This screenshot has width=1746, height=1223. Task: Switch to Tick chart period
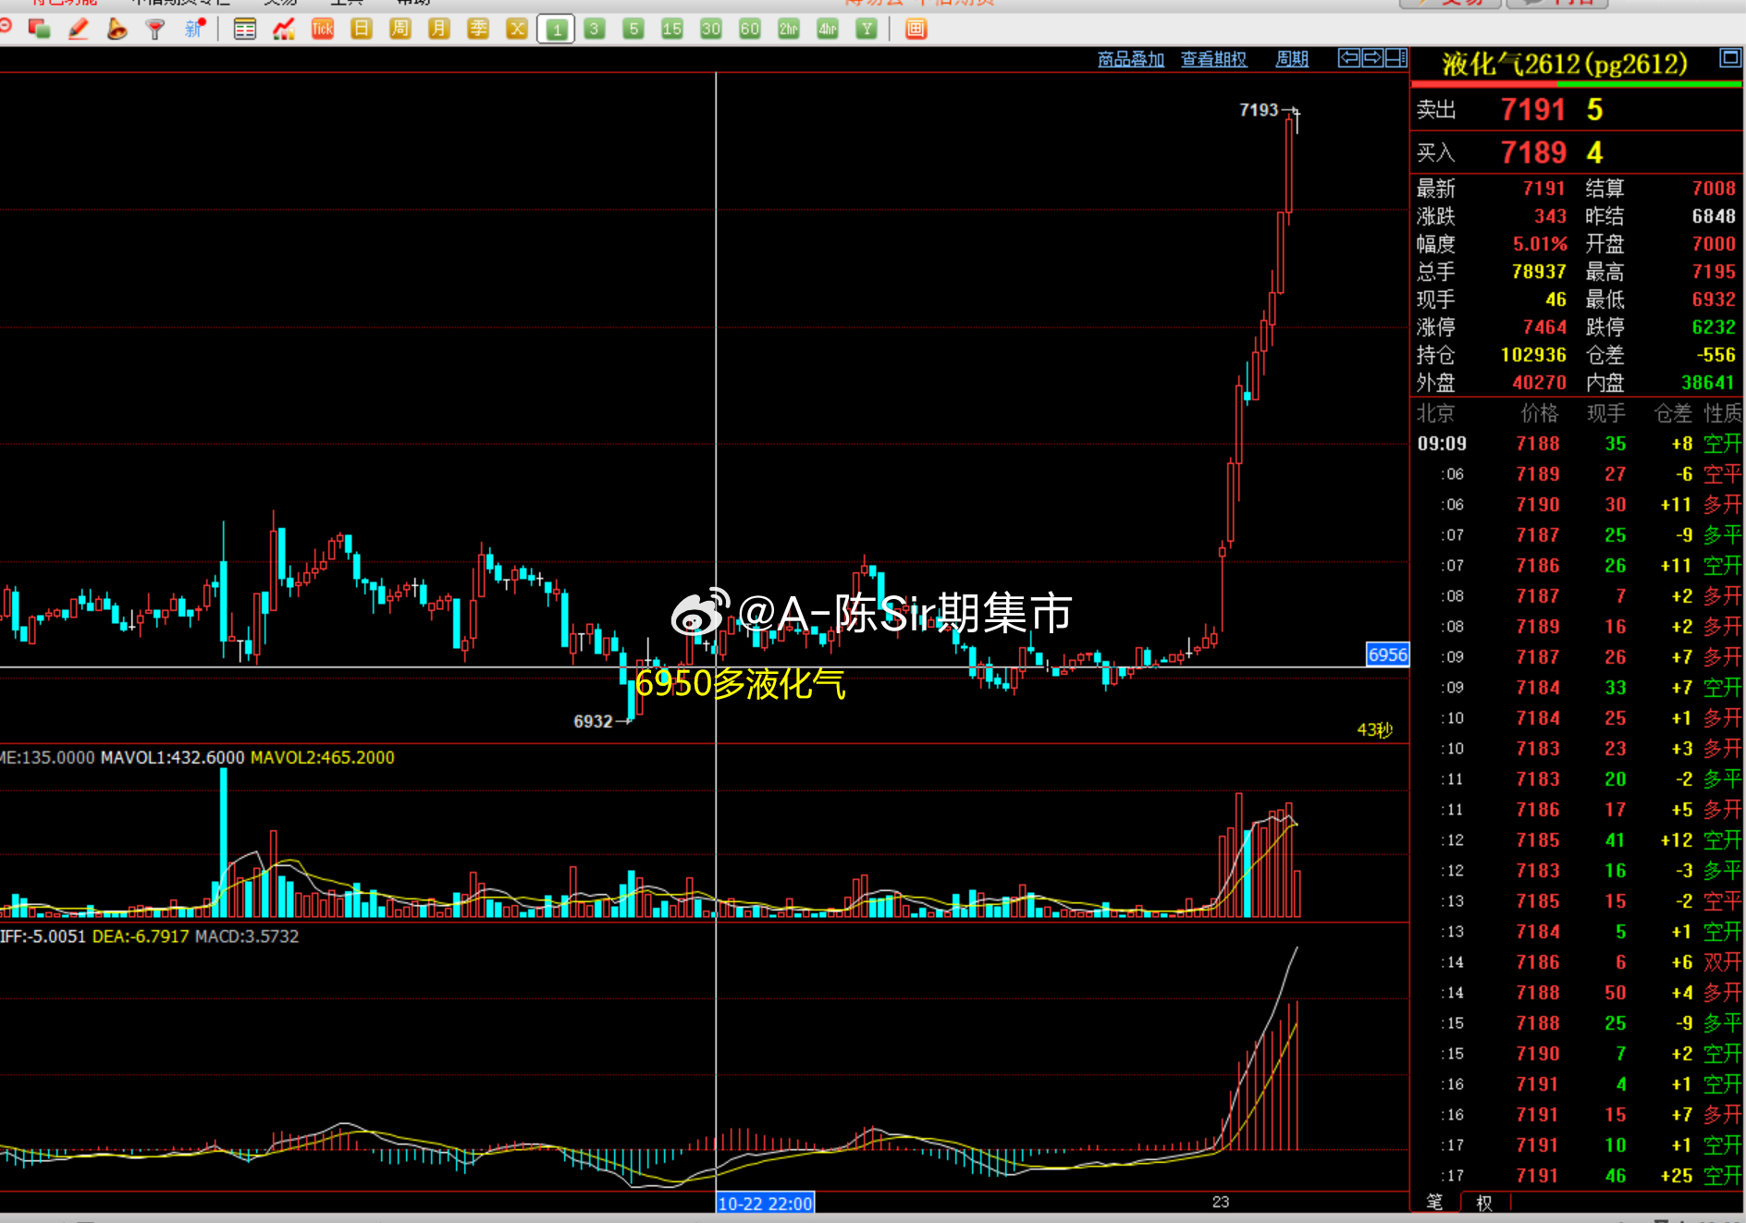click(x=323, y=30)
